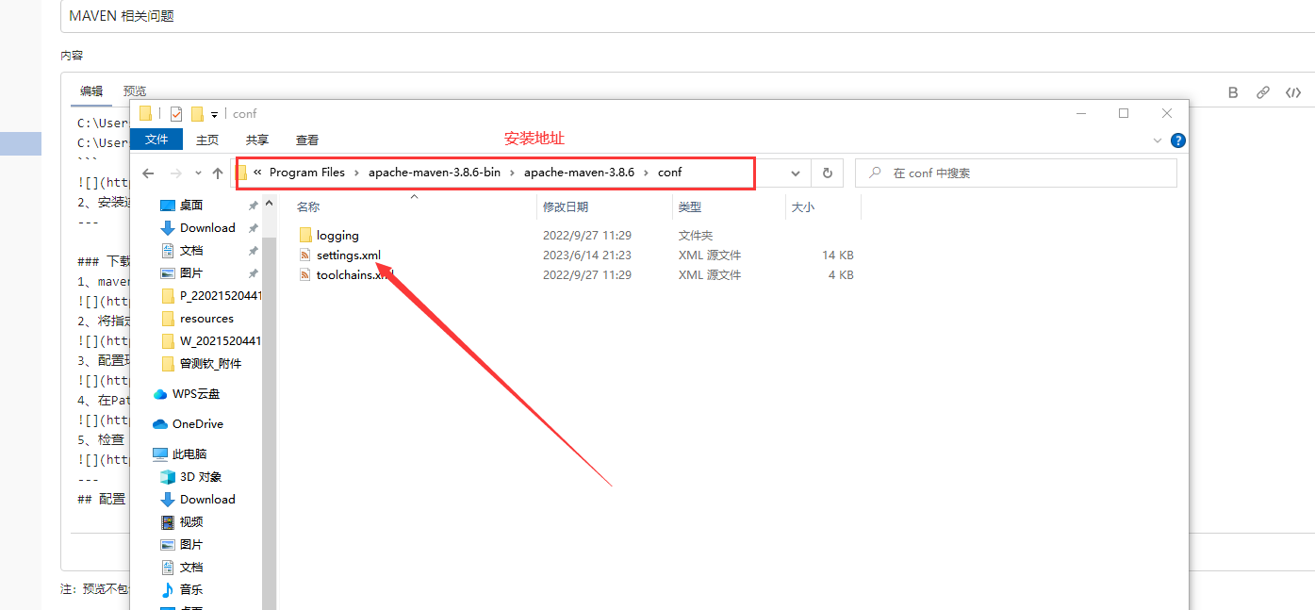1315x610 pixels.
Task: Click the search box for conf
Action: (1015, 173)
